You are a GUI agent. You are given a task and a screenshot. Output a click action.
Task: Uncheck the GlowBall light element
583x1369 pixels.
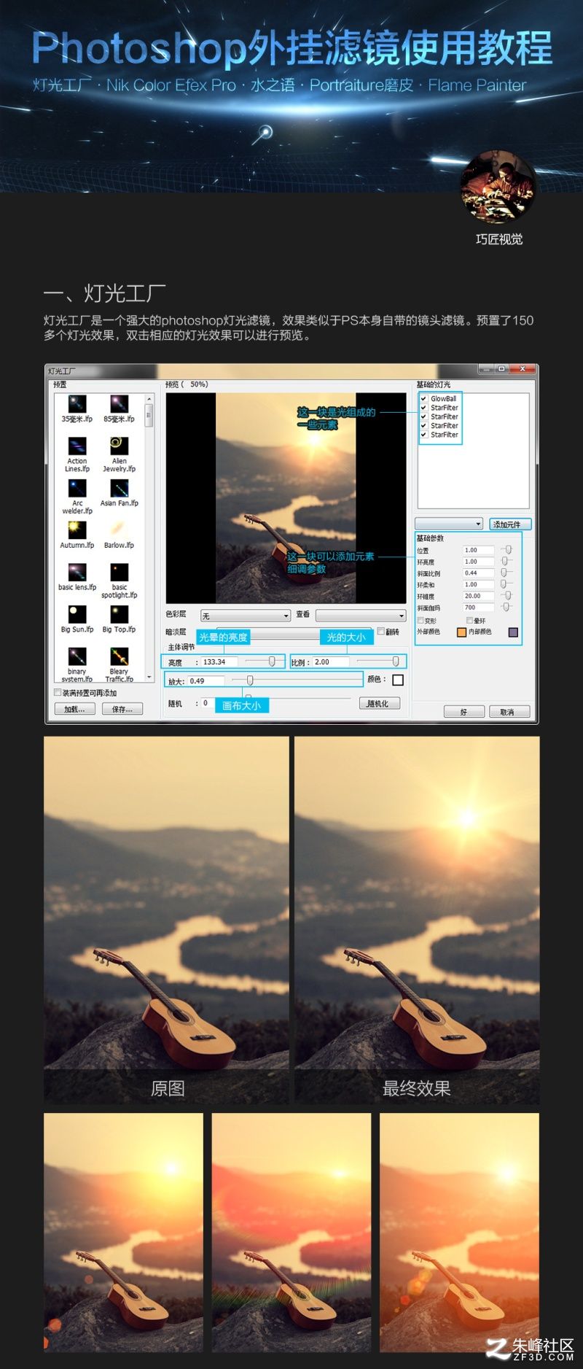(x=423, y=399)
